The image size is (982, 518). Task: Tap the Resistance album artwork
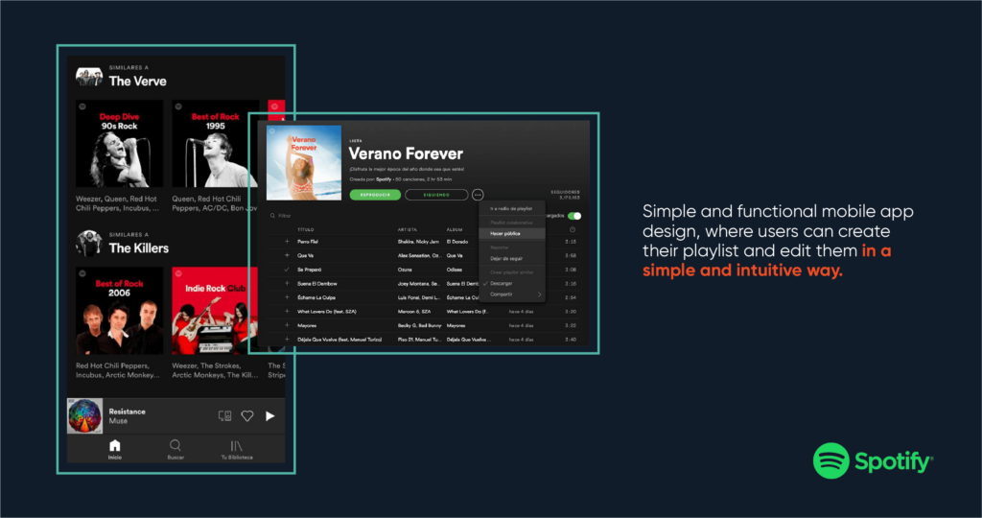pyautogui.click(x=84, y=416)
